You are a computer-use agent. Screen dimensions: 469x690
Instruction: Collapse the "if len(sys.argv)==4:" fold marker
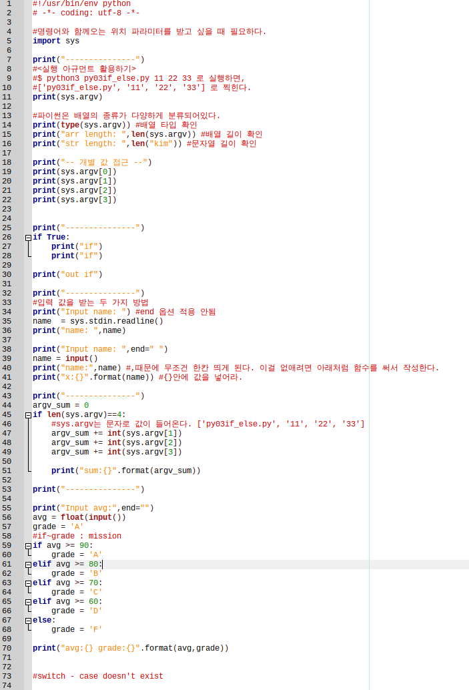click(28, 415)
